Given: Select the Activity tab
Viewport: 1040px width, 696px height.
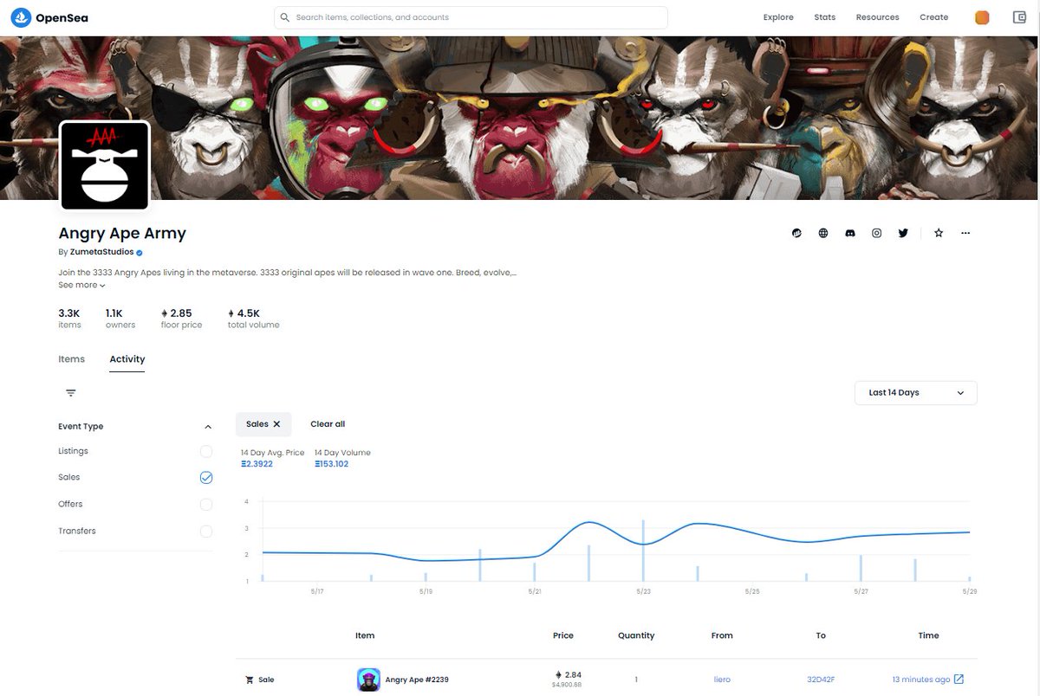Looking at the screenshot, I should point(127,359).
